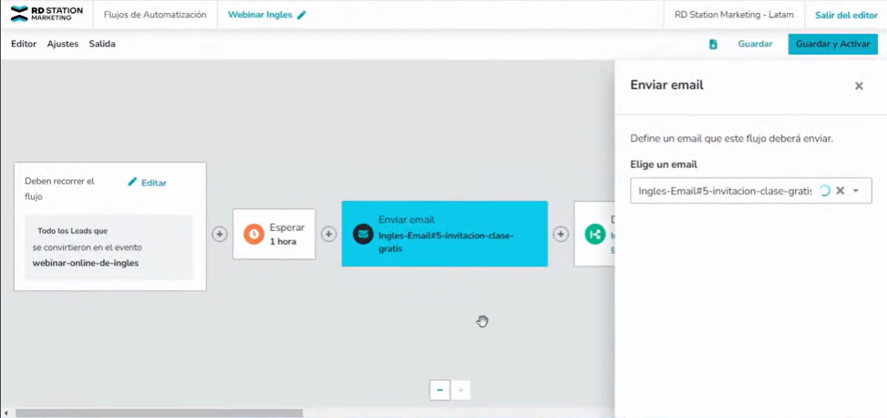The height and width of the screenshot is (418, 887).
Task: Click the green share icon node
Action: 595,234
